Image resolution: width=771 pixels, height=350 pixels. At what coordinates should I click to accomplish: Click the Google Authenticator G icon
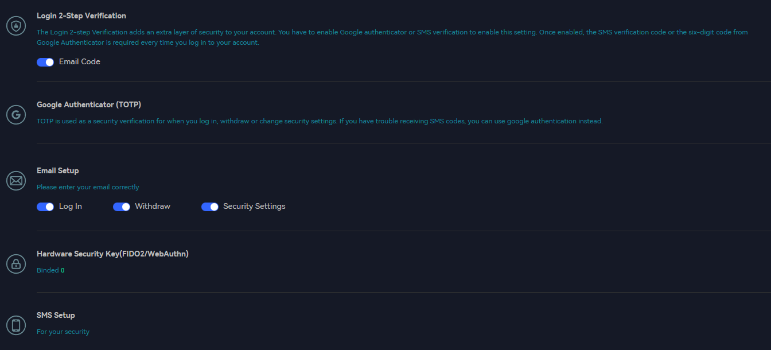tap(16, 115)
